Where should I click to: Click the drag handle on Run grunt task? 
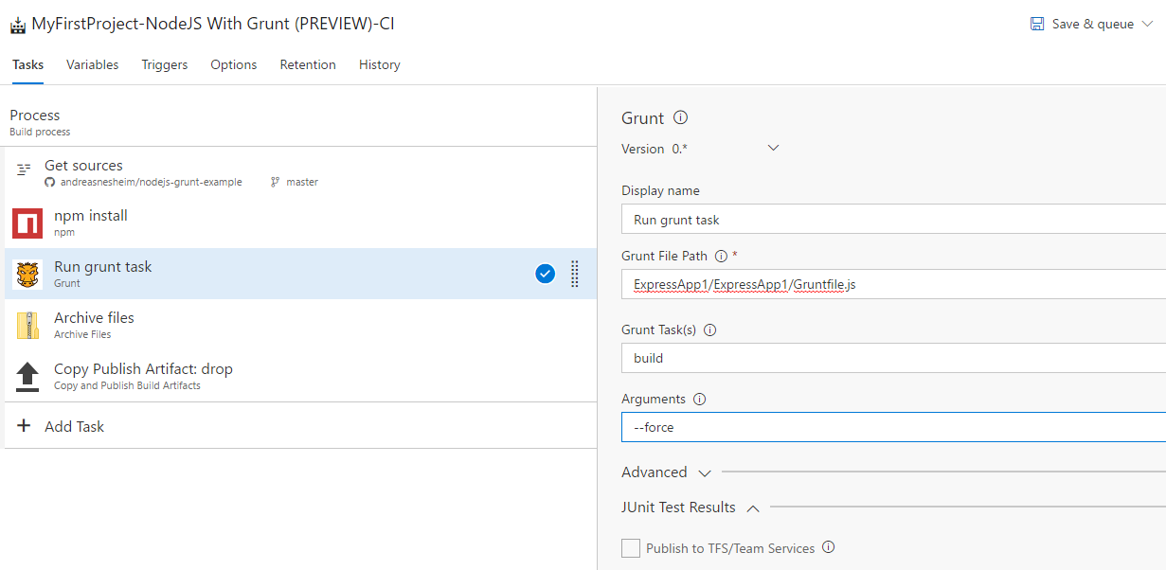pos(574,274)
